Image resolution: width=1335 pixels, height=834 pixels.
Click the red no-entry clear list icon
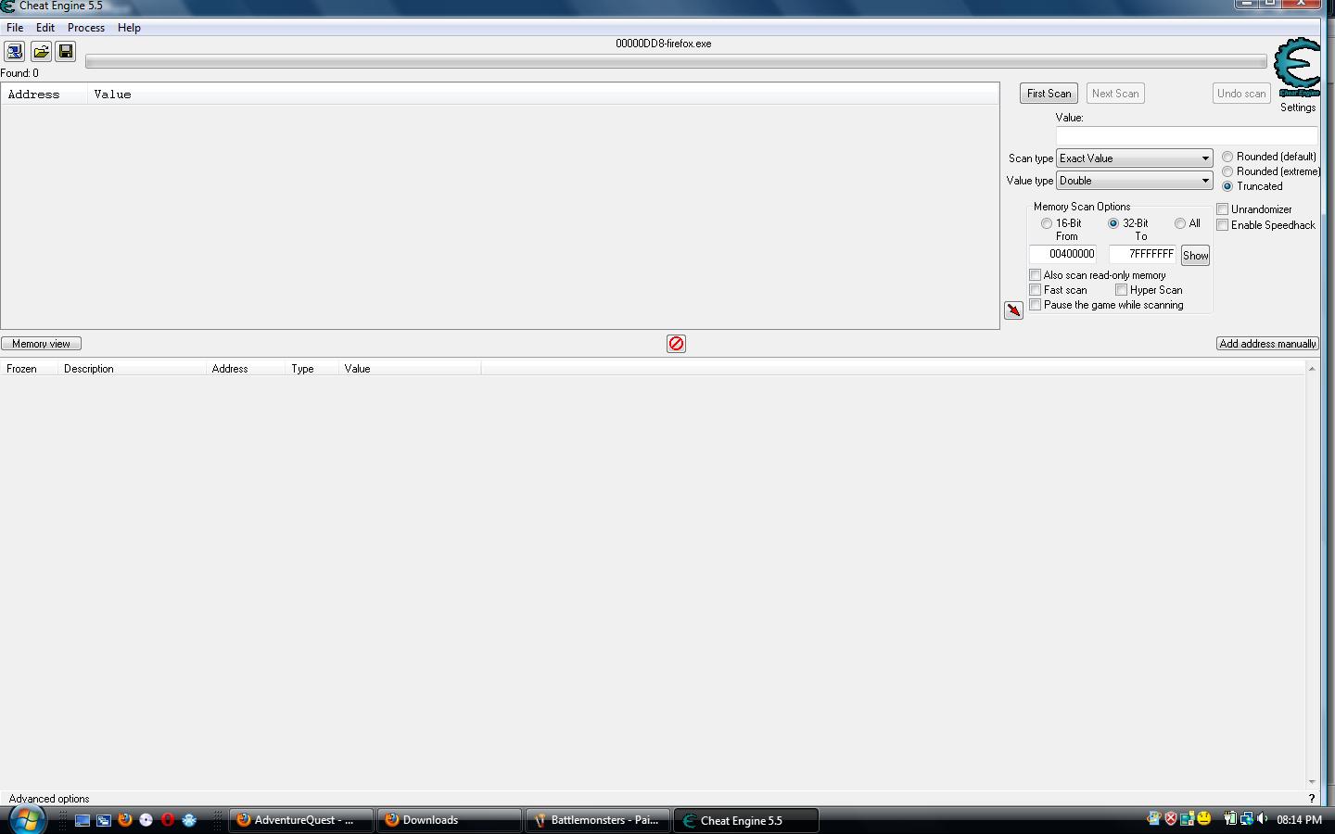tap(677, 344)
